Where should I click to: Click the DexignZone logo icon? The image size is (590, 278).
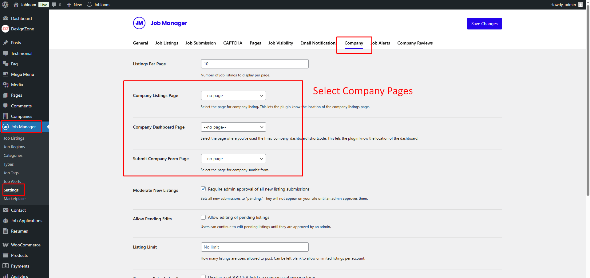(x=6, y=29)
